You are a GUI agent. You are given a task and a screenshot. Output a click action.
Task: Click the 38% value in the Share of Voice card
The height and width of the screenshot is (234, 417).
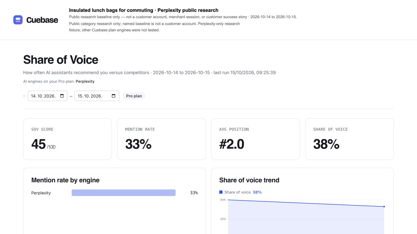tap(326, 144)
